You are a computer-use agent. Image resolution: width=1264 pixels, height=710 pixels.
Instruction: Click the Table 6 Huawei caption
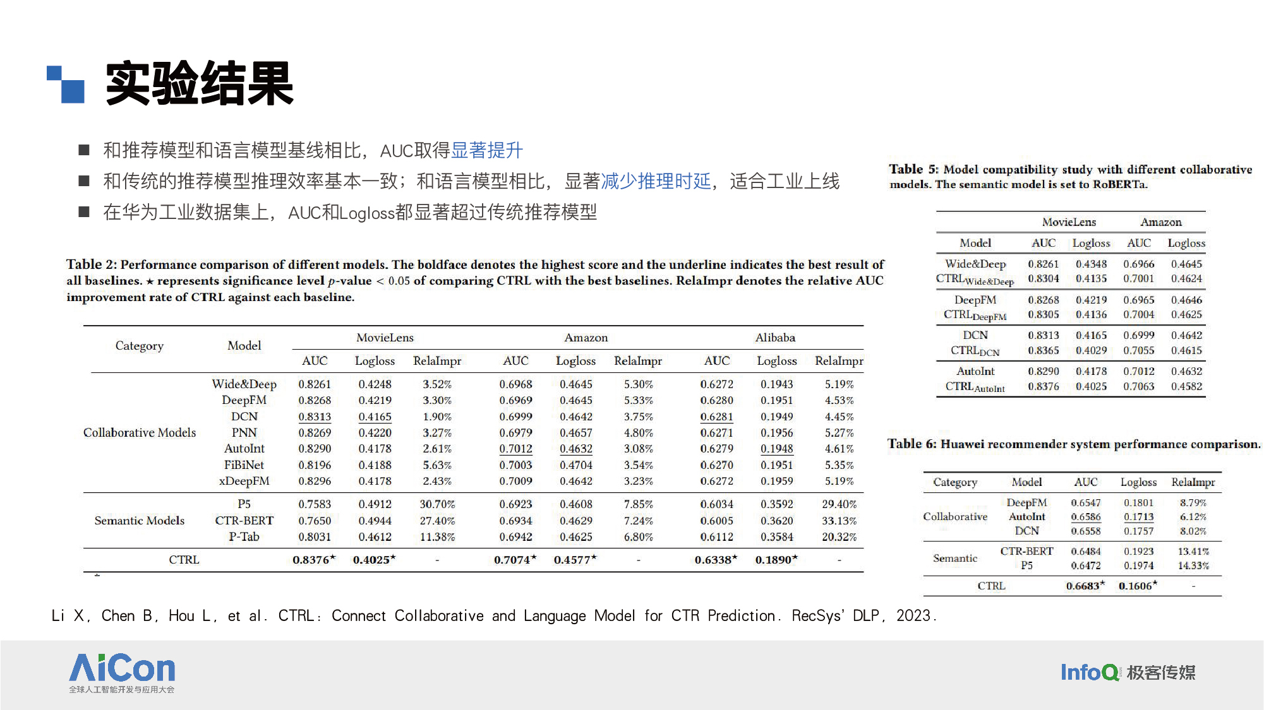pos(1073,444)
